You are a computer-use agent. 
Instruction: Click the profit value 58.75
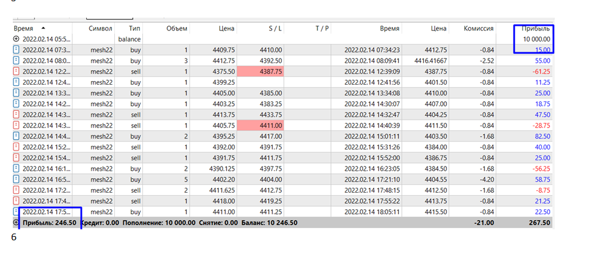click(x=543, y=179)
